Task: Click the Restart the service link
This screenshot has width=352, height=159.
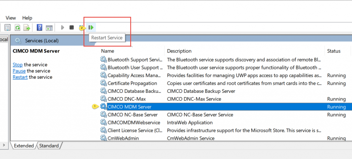Action: (x=20, y=77)
